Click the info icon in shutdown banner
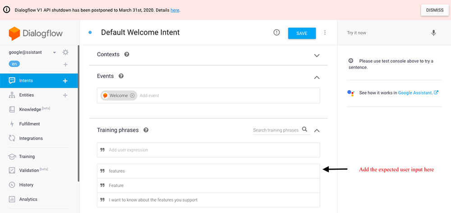Screen dimensions: 451x213 point(6,10)
